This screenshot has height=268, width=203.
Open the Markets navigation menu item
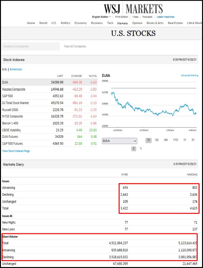click(x=122, y=23)
